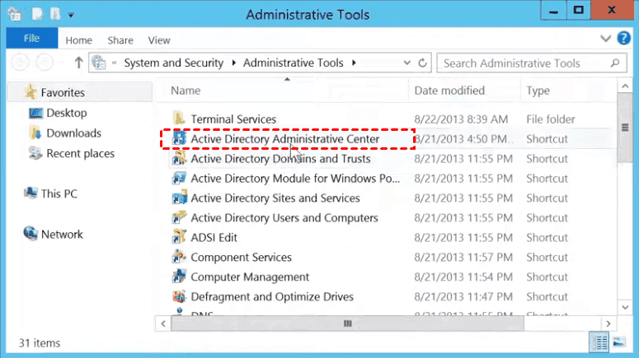
Task: Select Defragment and Optimize Drives icon
Action: 179,297
